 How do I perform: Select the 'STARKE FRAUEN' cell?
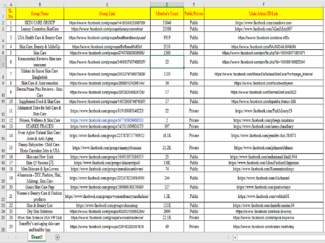click(x=40, y=126)
